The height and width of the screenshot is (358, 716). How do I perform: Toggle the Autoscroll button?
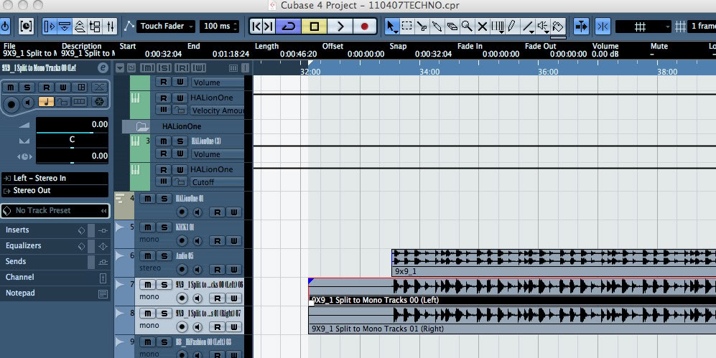(x=581, y=27)
